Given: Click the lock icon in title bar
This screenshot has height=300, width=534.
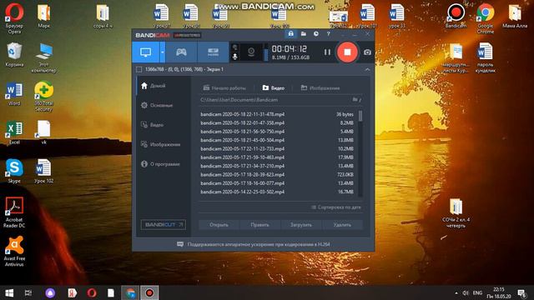Looking at the screenshot, I should pos(290,33).
